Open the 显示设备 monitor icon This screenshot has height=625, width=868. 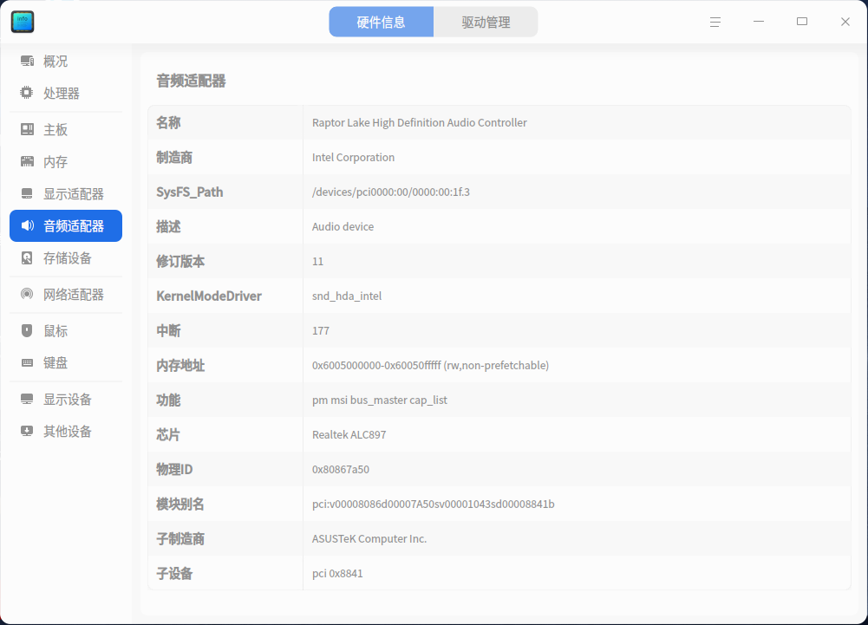27,400
